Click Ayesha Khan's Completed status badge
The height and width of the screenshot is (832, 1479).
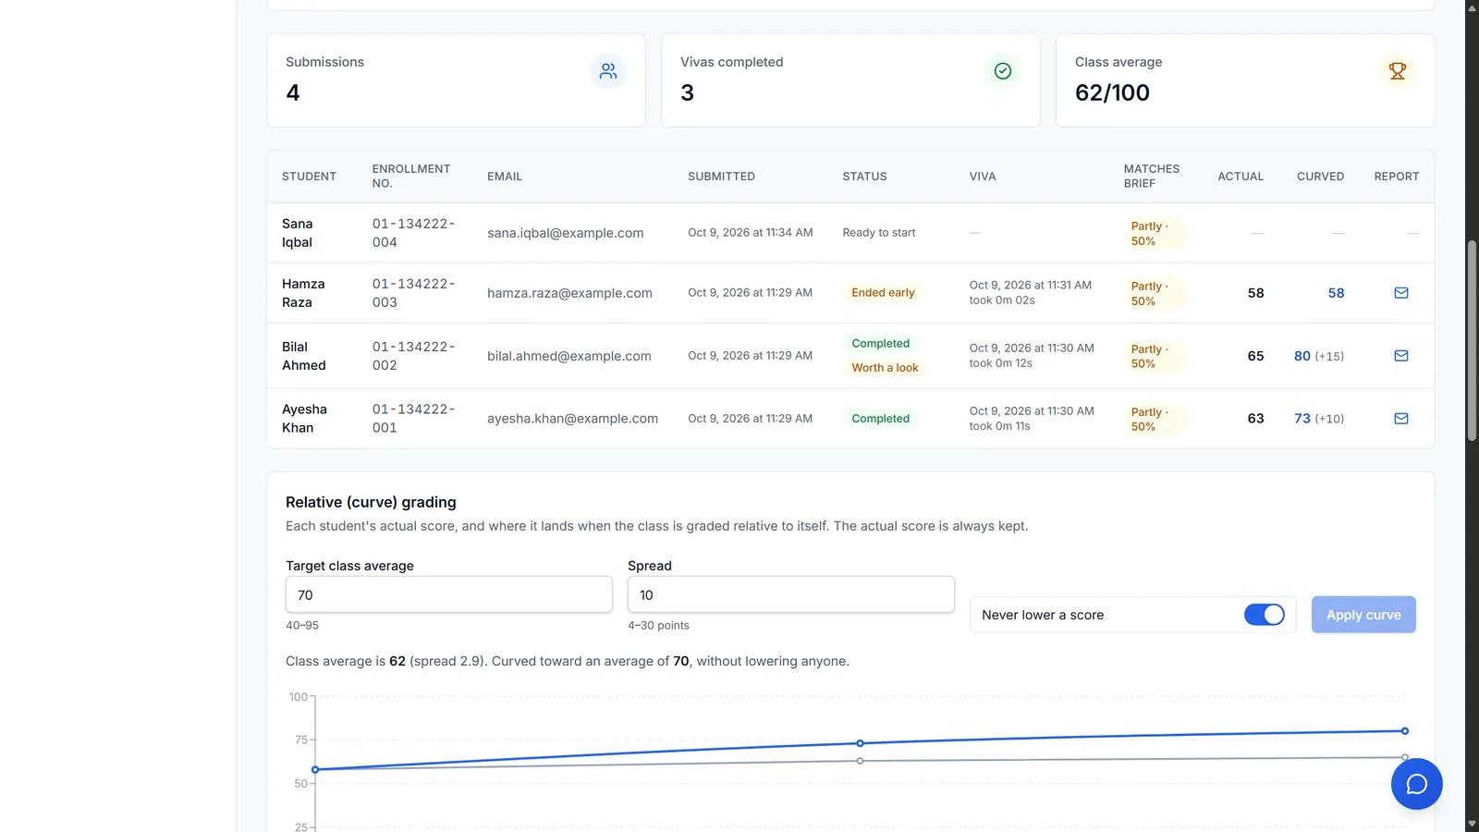(x=880, y=419)
